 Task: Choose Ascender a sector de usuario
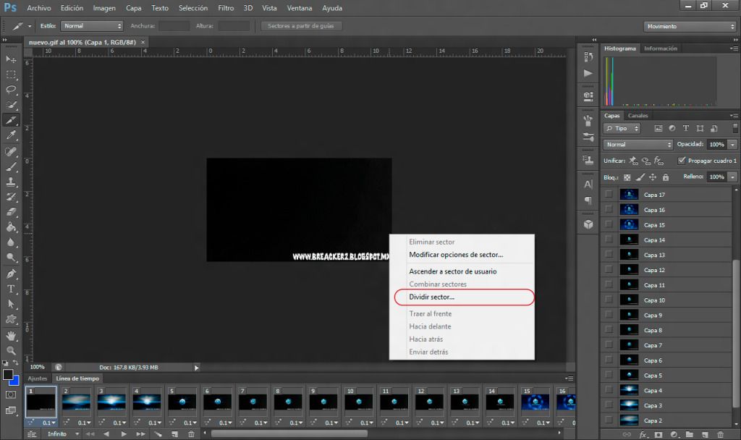(453, 271)
